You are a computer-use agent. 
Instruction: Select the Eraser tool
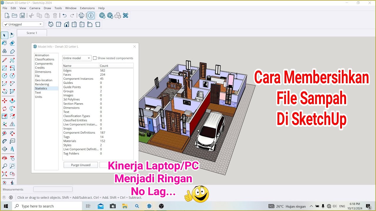pos(12,43)
